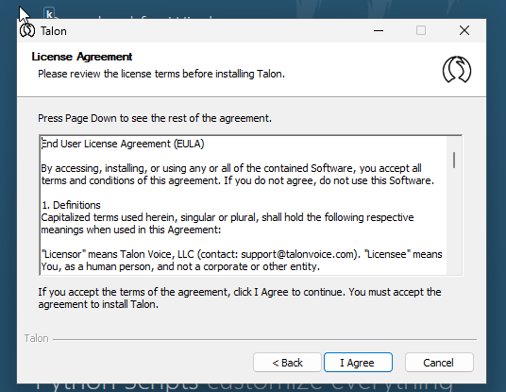Viewport: 506px width, 392px height.
Task: Cancel the Talon installation
Action: click(439, 363)
